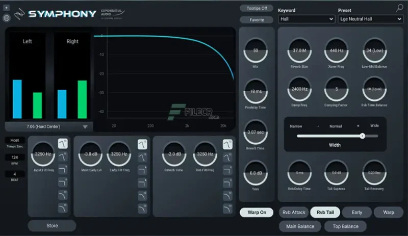This screenshot has height=236, width=408.
Task: Click the plus sign on Width panel
Action: [x=358, y=126]
